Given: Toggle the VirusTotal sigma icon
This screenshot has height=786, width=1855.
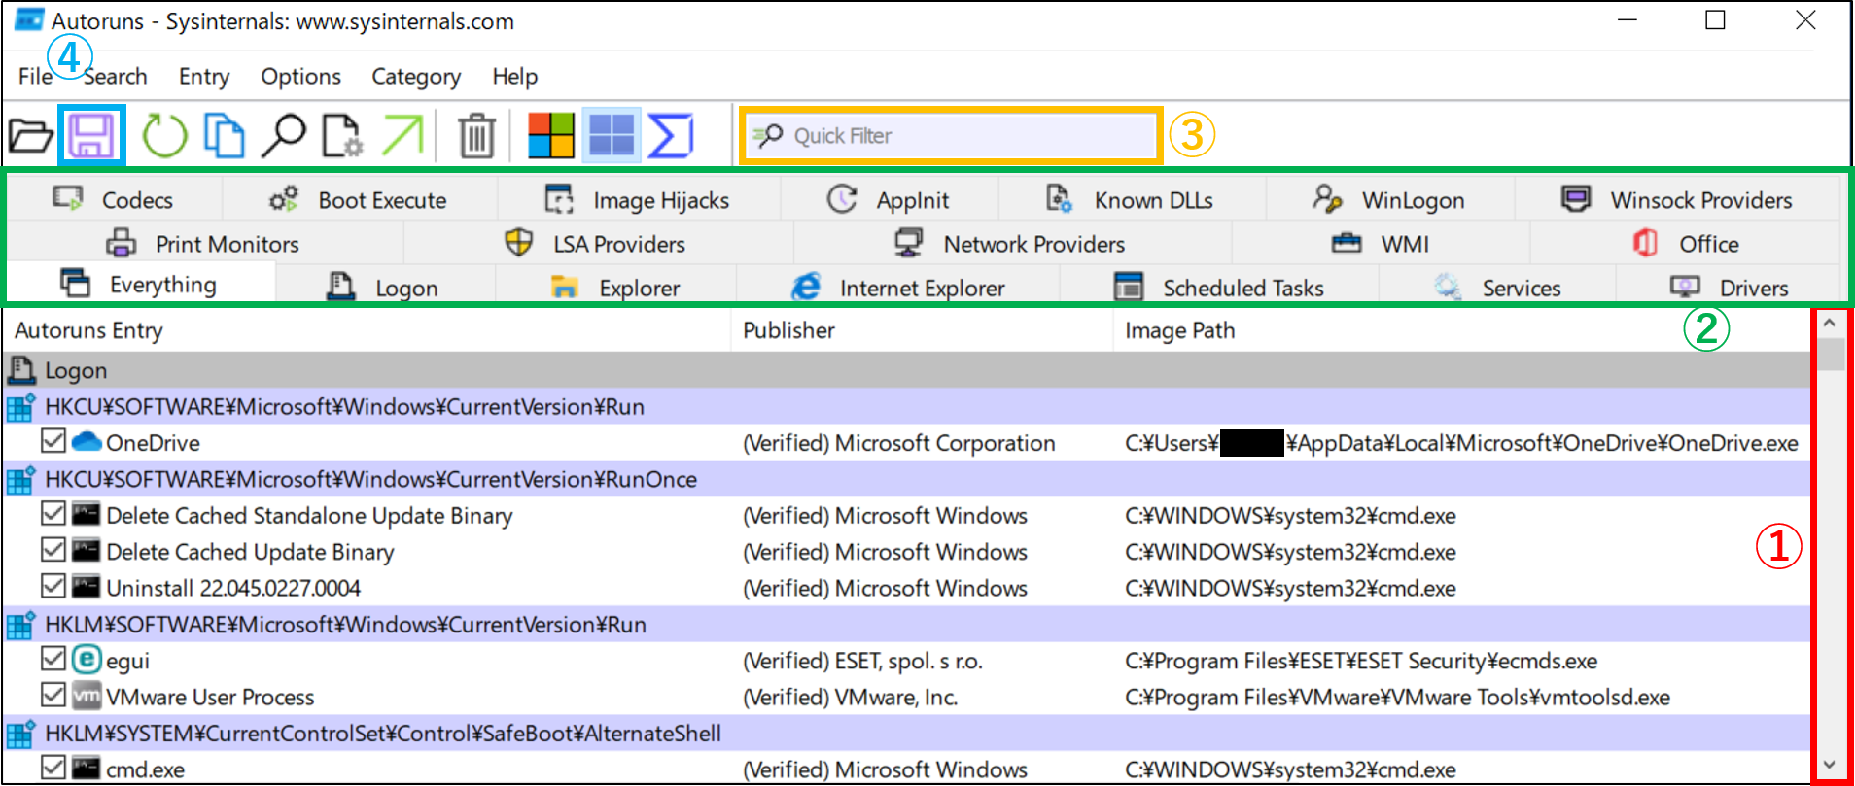Looking at the screenshot, I should tap(670, 136).
